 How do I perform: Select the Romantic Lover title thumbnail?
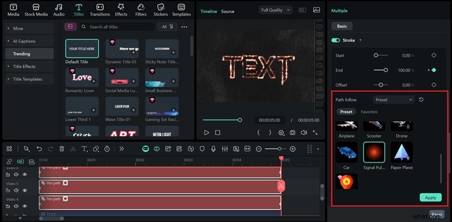82,77
